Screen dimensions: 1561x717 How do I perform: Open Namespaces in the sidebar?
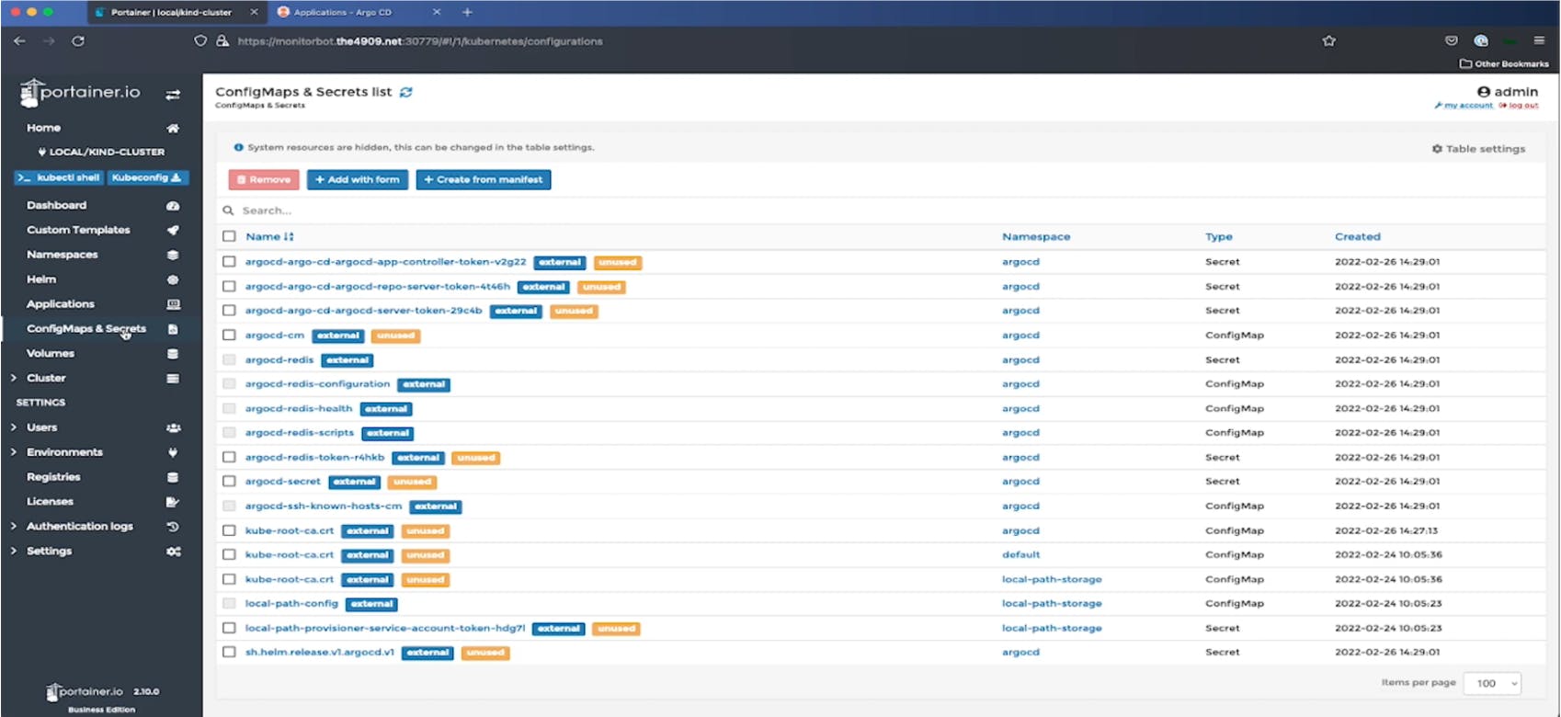(62, 255)
